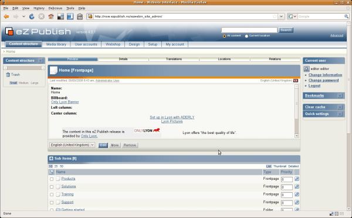Click the Home Frontpage document icon

pos(53,71)
